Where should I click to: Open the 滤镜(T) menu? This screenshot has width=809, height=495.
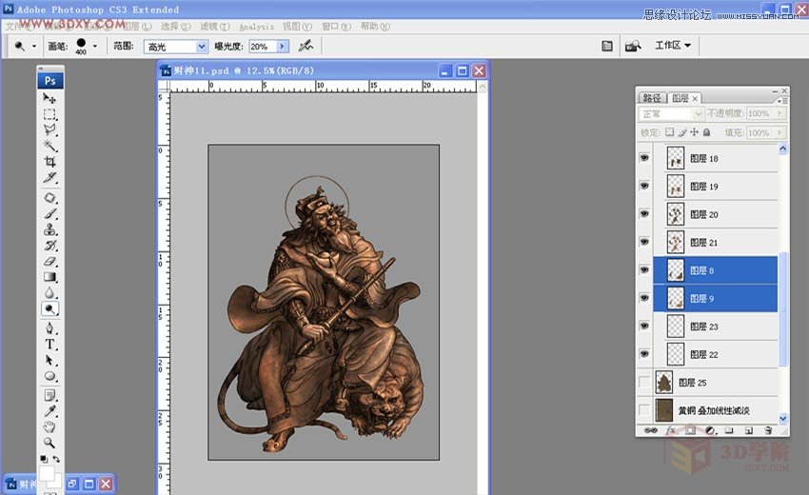[215, 27]
